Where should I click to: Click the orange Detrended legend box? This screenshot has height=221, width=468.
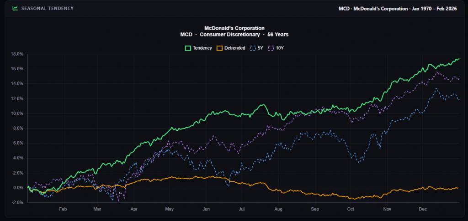[220, 48]
